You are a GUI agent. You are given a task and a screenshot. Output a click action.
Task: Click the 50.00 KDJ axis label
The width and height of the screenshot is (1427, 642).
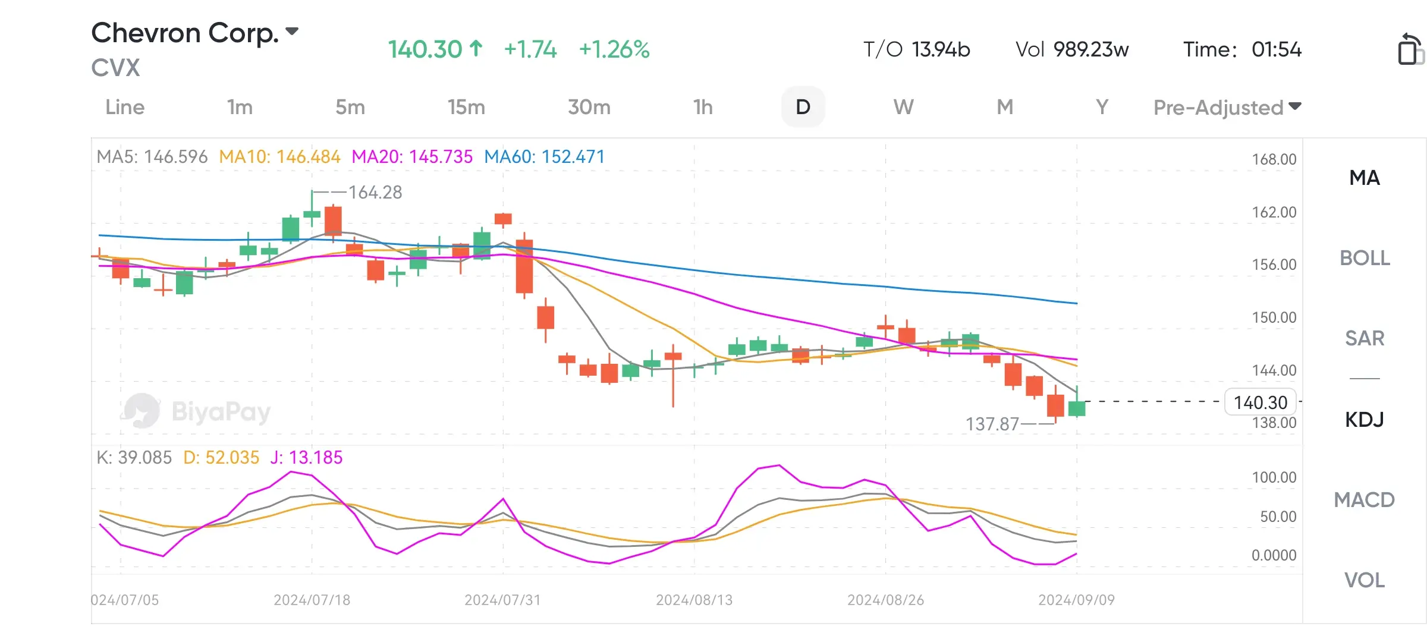1278,517
